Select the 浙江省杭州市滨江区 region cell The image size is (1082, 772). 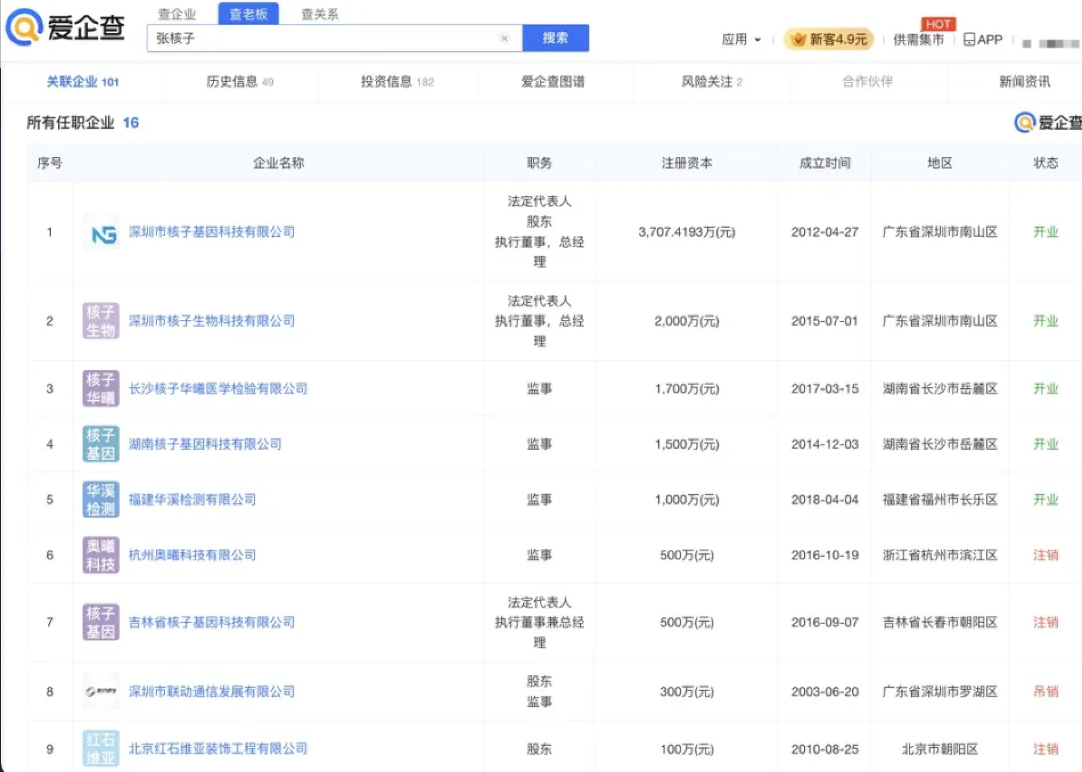tap(940, 555)
